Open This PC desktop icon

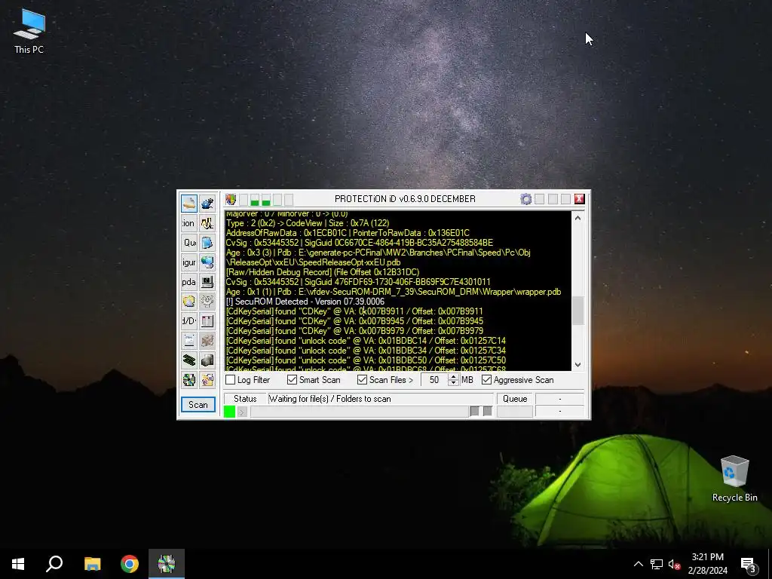click(29, 32)
